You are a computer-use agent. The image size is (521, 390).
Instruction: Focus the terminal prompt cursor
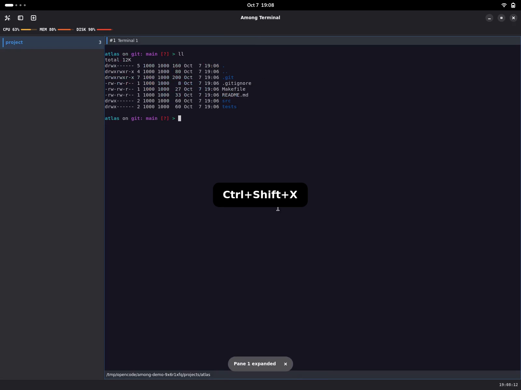point(179,118)
